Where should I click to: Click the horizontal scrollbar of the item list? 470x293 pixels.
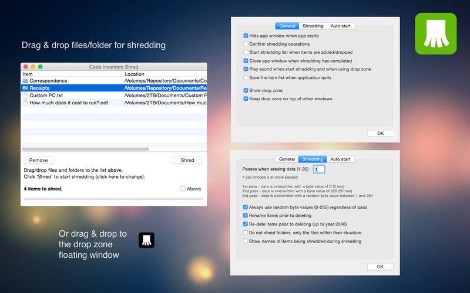[x=85, y=149]
